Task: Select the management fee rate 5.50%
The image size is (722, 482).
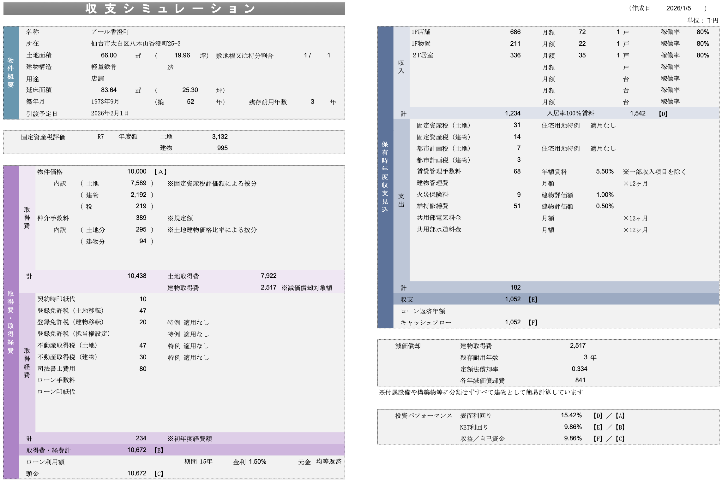Action: click(x=605, y=171)
